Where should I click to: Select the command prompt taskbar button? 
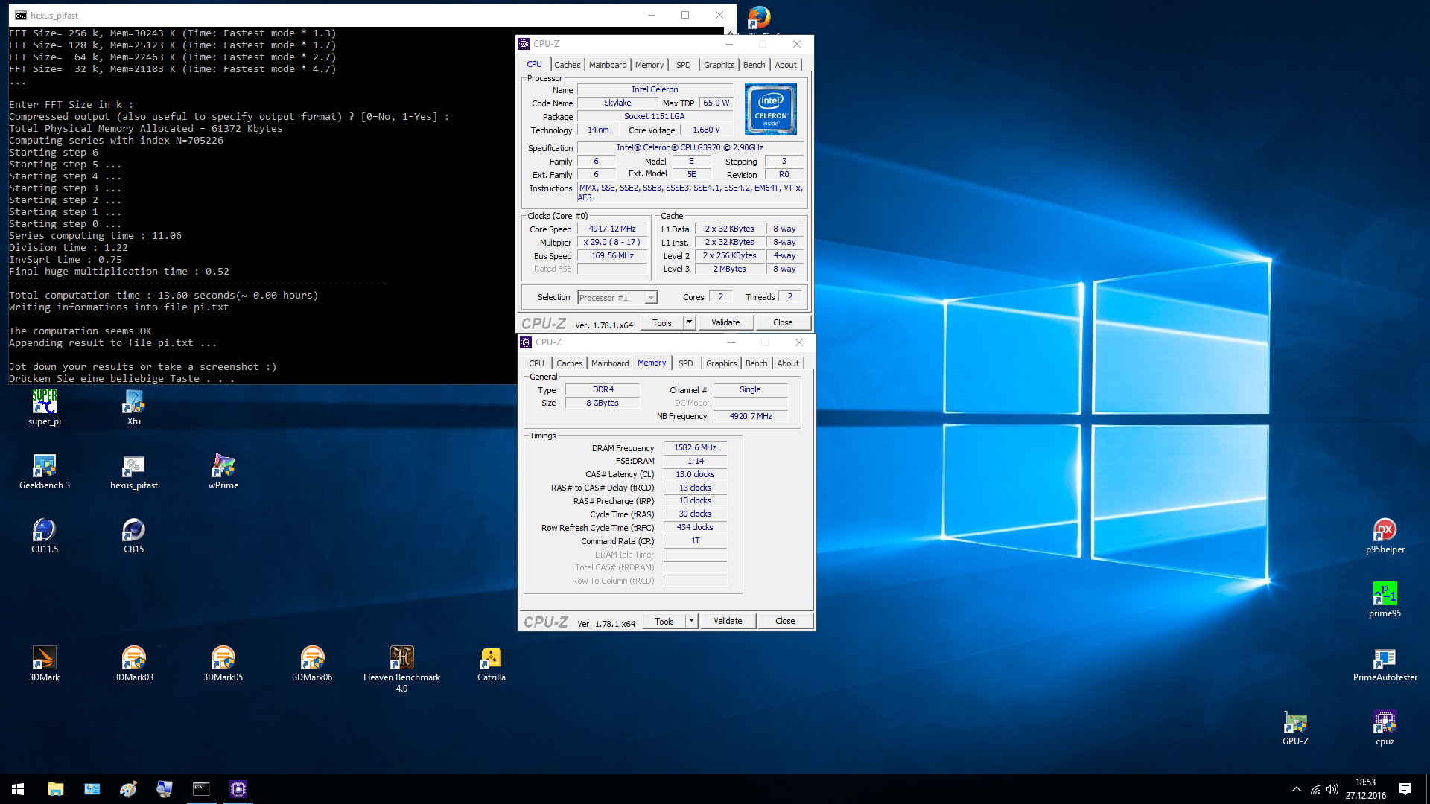click(201, 789)
